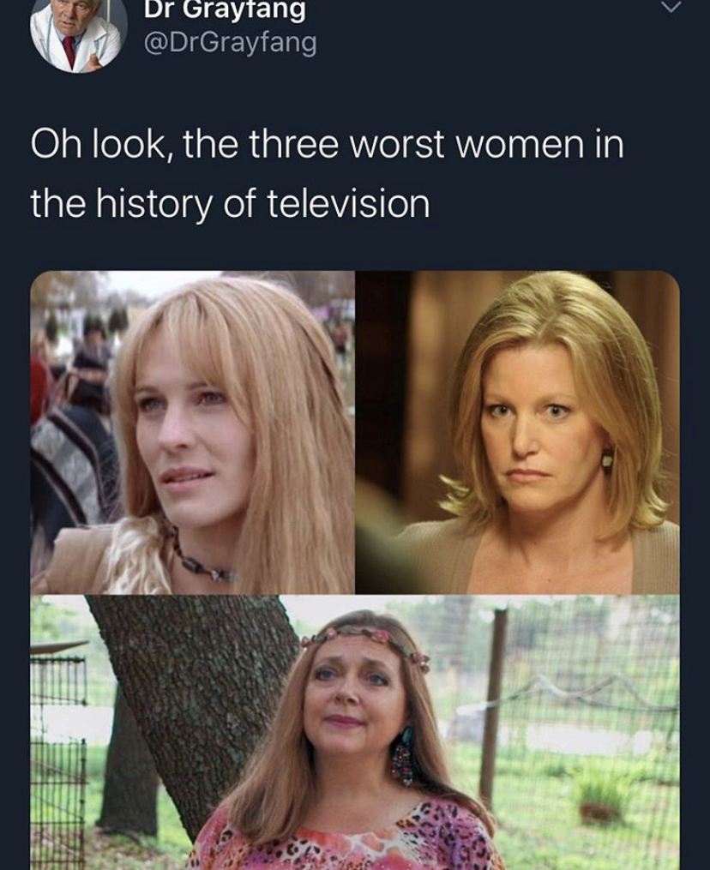Viewport: 710px width, 870px height.
Task: Click the Dr Grayfang display name
Action: pos(225,9)
